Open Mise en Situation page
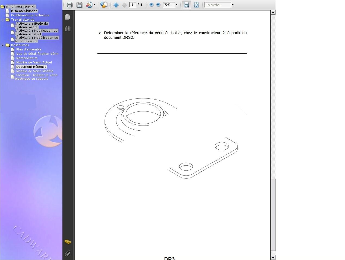This screenshot has width=345, height=260. [x=24, y=11]
